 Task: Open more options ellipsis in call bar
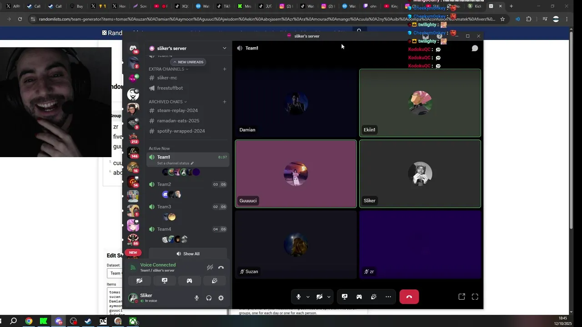click(x=388, y=297)
